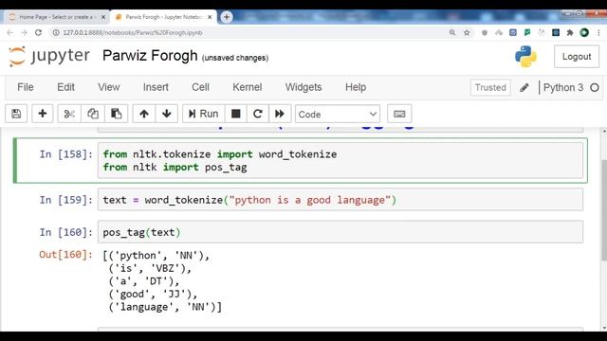
Task: Open the cell type Code dropdown
Action: (x=338, y=114)
